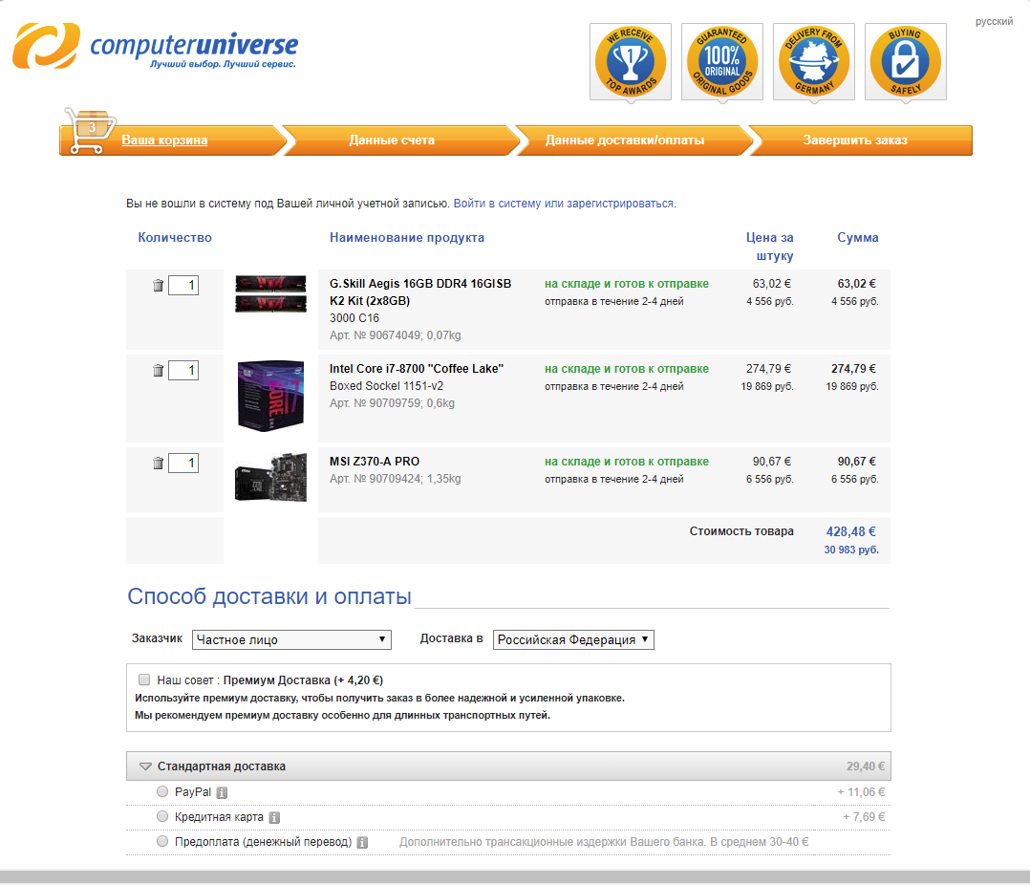Screen dimensions: 1030x885
Task: Click the Способ доставки и оплаты heading
Action: tap(269, 596)
